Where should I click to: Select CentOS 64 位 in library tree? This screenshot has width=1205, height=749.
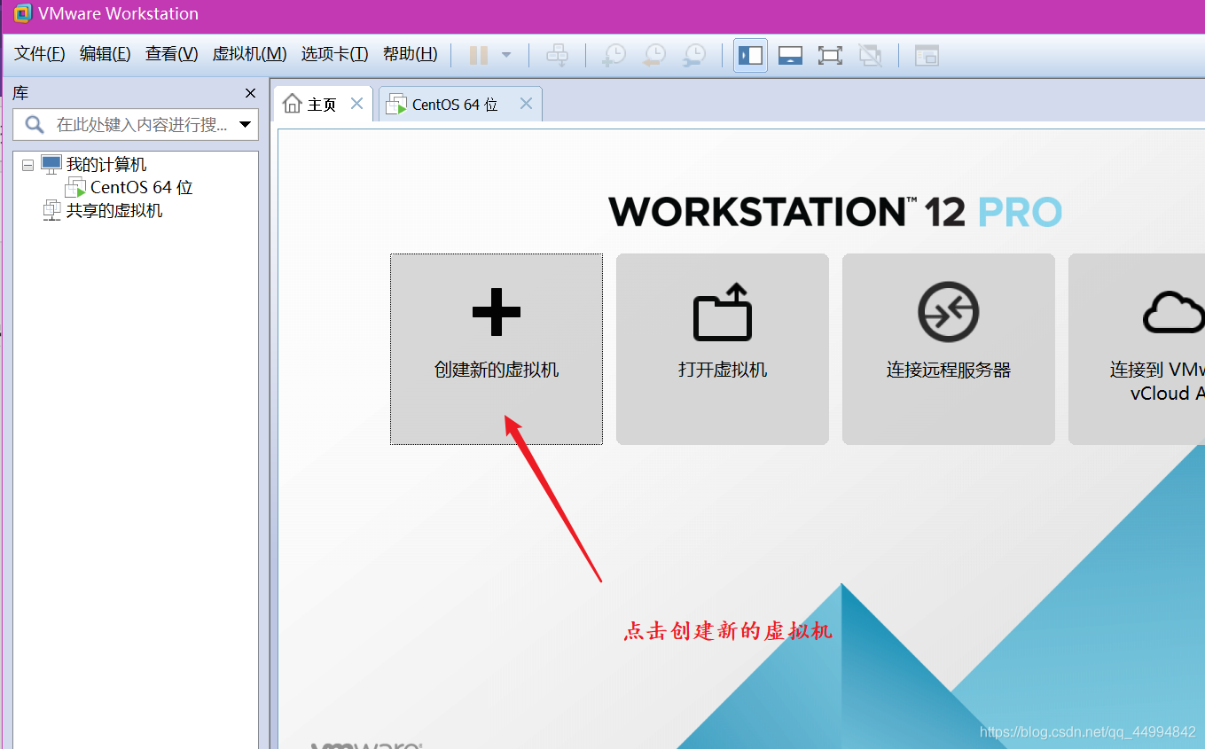click(142, 188)
